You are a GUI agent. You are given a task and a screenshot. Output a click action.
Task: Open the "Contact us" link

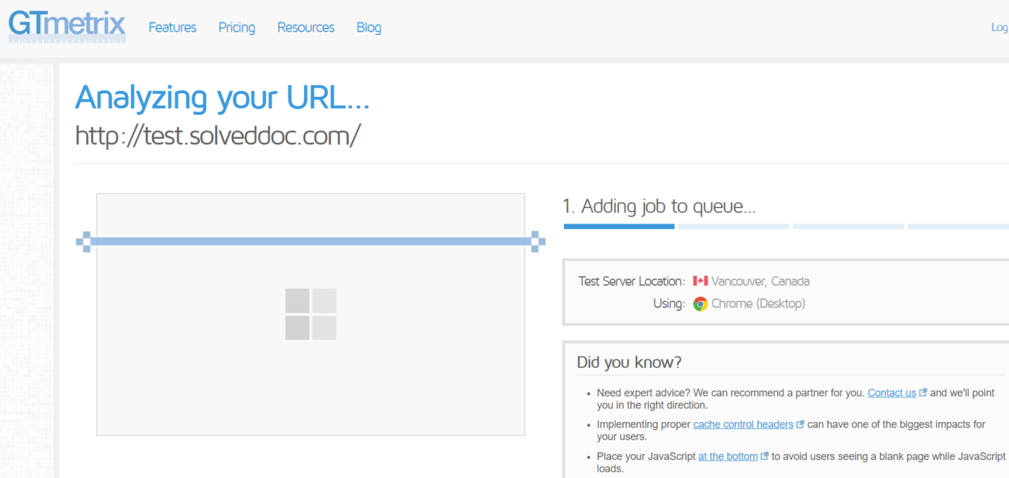(891, 392)
